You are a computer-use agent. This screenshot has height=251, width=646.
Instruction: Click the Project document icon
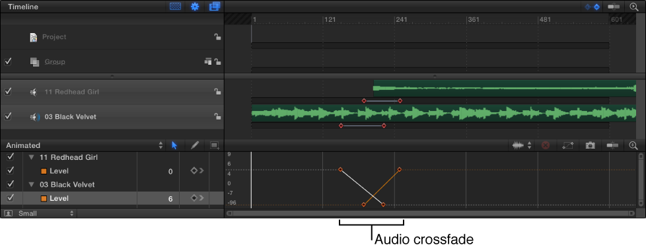point(34,37)
